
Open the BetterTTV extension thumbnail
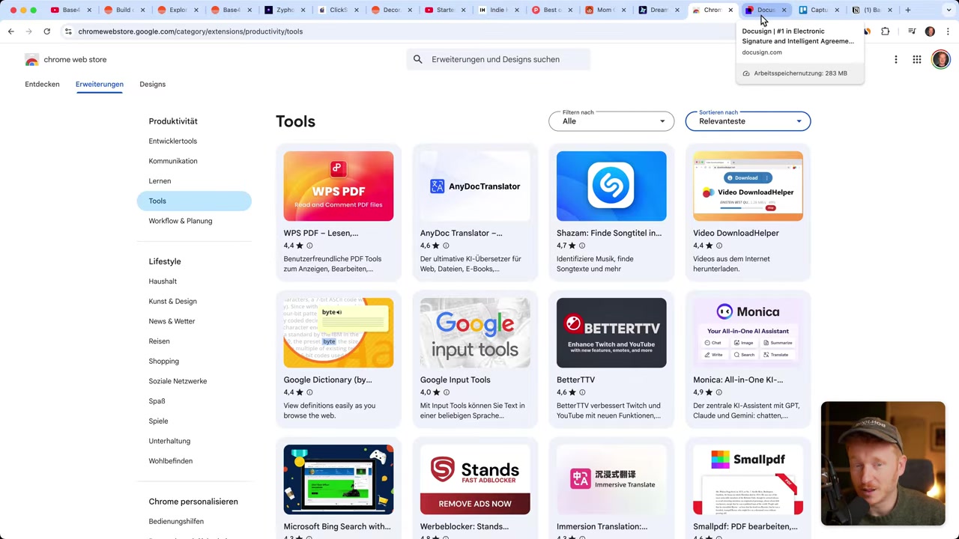tap(611, 333)
